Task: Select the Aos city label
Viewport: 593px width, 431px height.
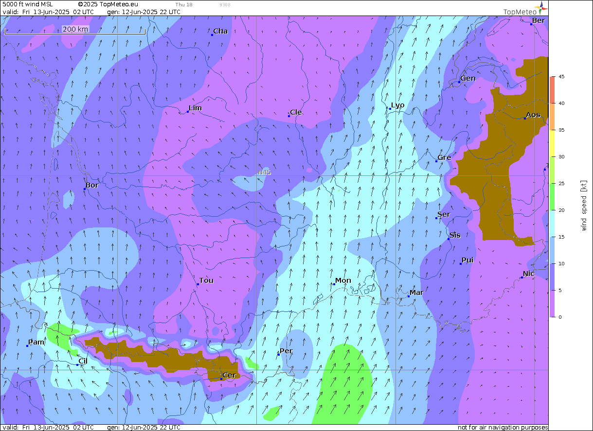Action: point(533,115)
